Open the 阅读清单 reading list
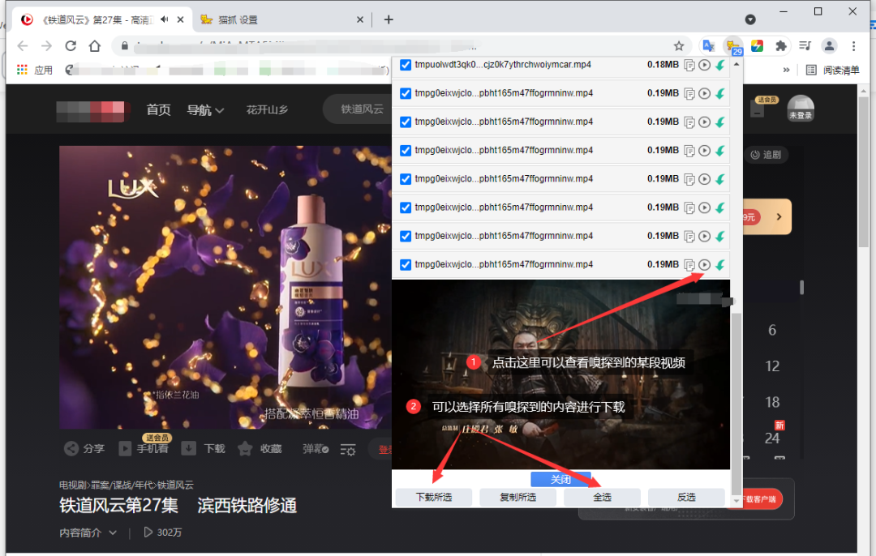Screen dimensions: 876x556 click(832, 70)
